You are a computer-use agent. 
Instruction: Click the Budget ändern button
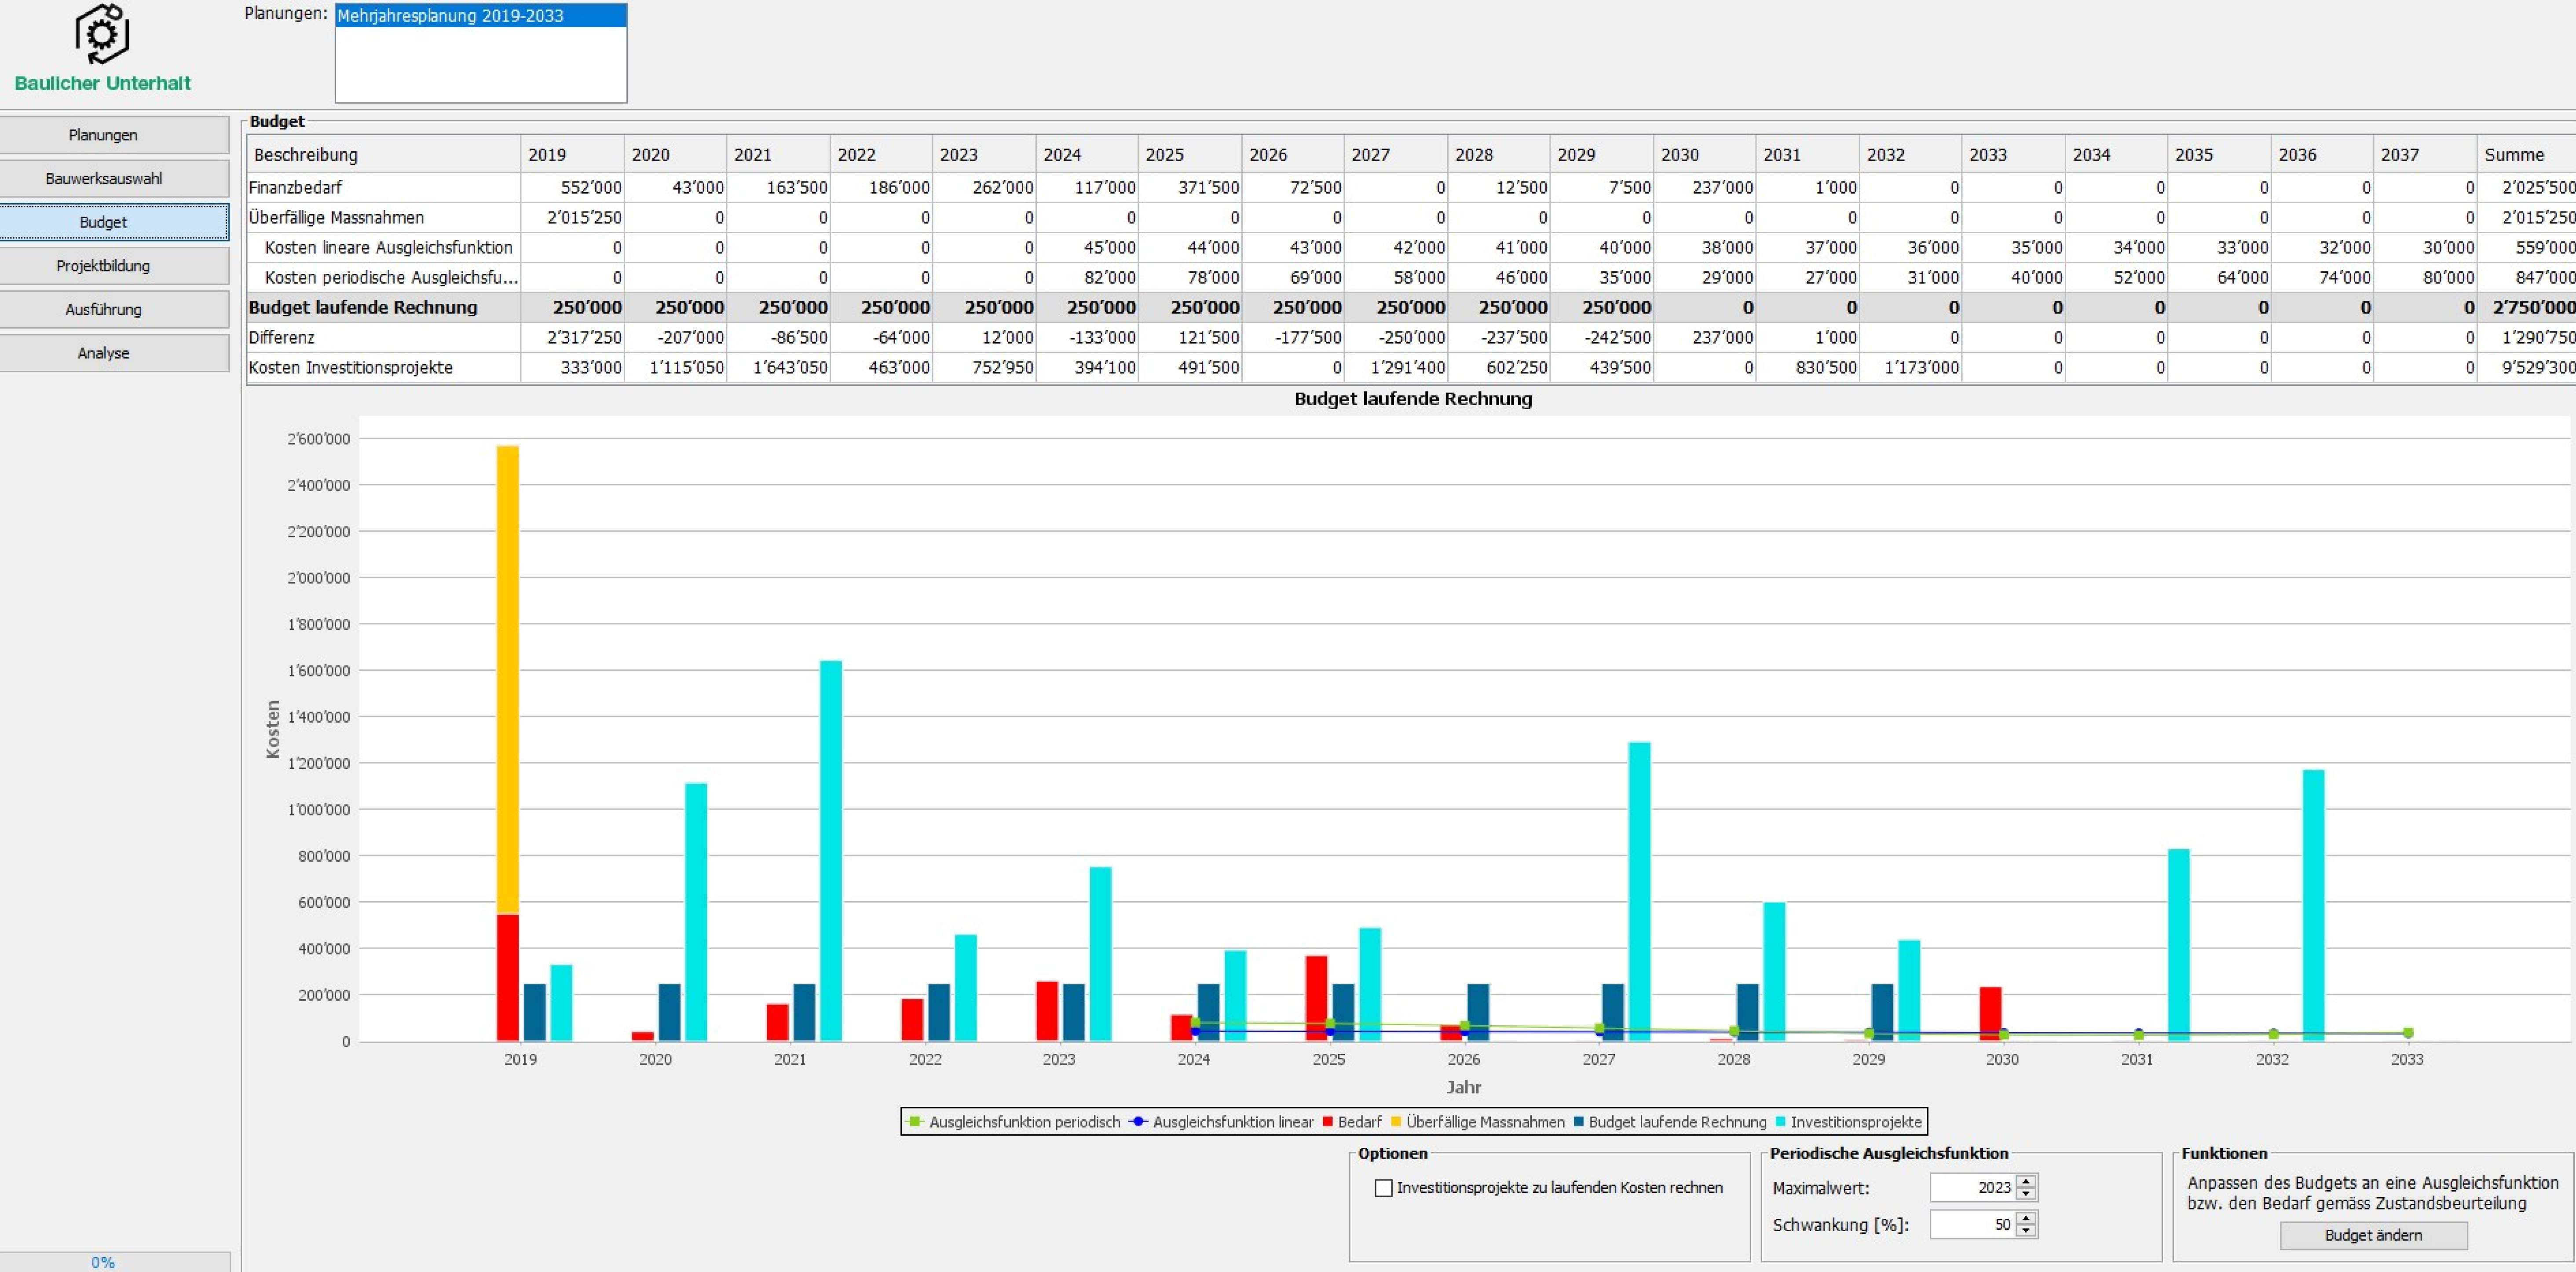[x=2373, y=1235]
